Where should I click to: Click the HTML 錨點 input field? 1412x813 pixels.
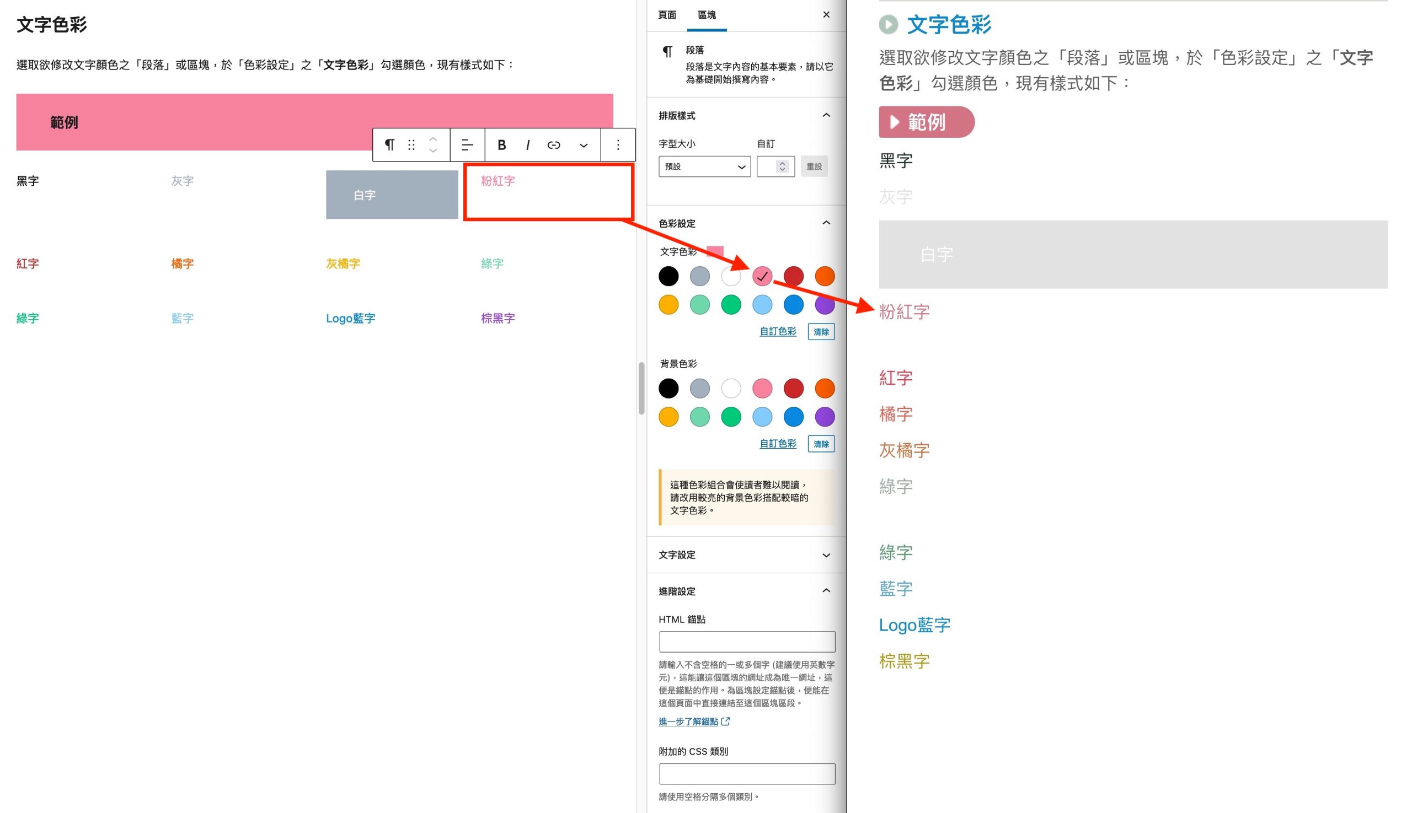point(747,642)
